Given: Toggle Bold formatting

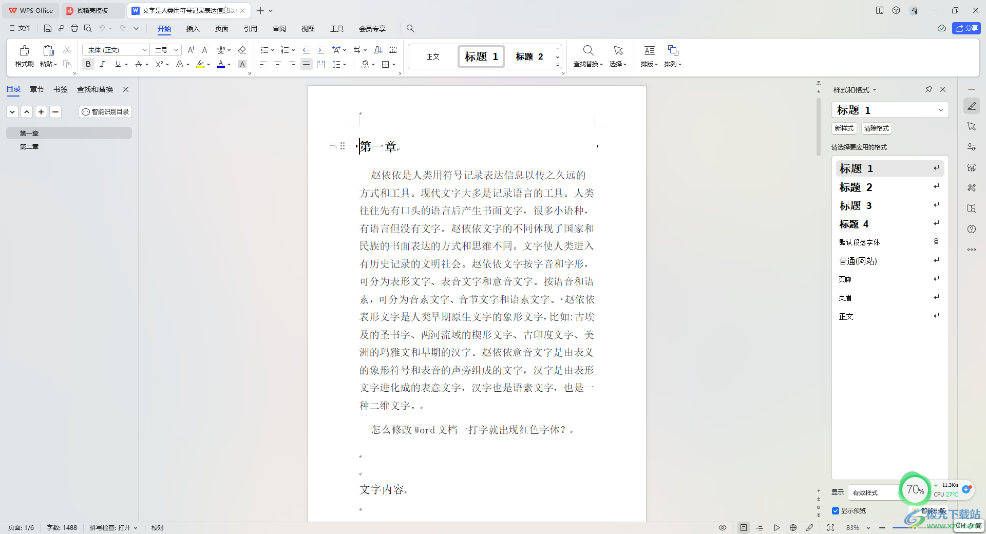Looking at the screenshot, I should pyautogui.click(x=88, y=64).
